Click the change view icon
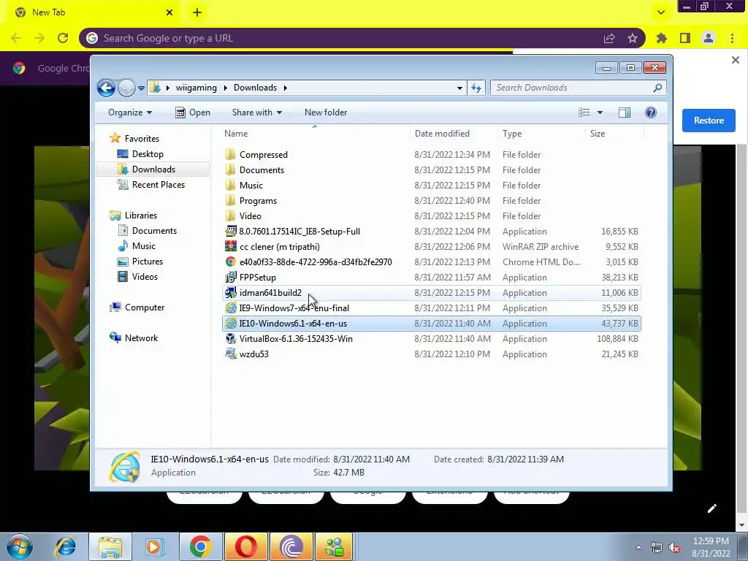Image resolution: width=748 pixels, height=561 pixels. coord(584,112)
